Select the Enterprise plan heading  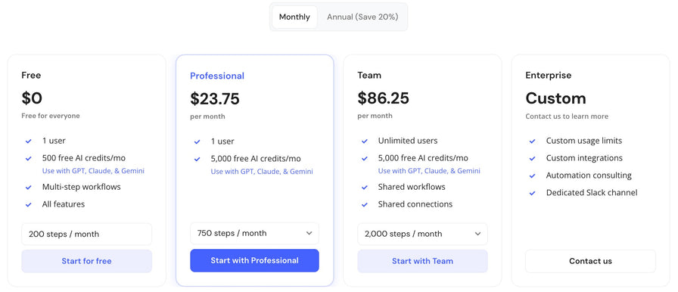coord(549,76)
